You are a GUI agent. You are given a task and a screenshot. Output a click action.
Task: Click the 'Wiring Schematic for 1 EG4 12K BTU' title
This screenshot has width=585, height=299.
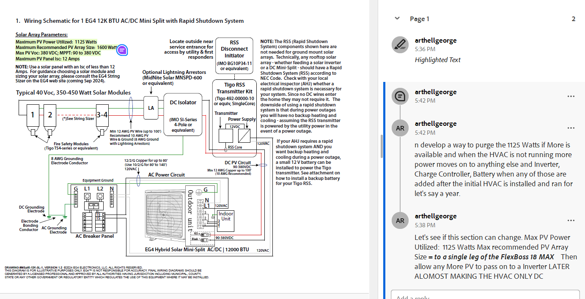129,21
